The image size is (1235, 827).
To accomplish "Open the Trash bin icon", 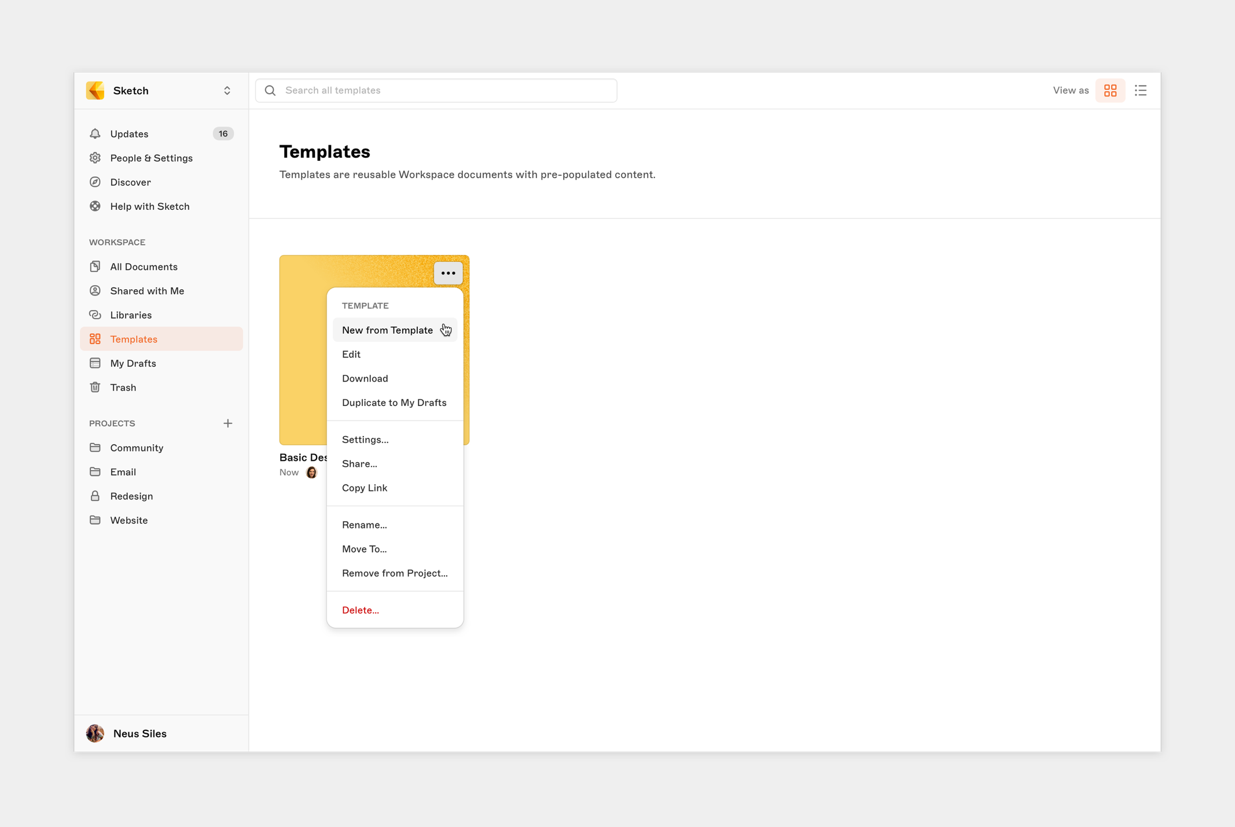I will [x=95, y=387].
